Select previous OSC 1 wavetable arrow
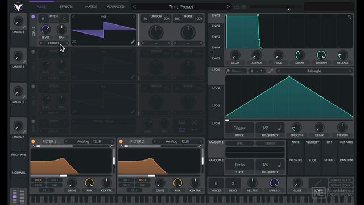 click(73, 17)
